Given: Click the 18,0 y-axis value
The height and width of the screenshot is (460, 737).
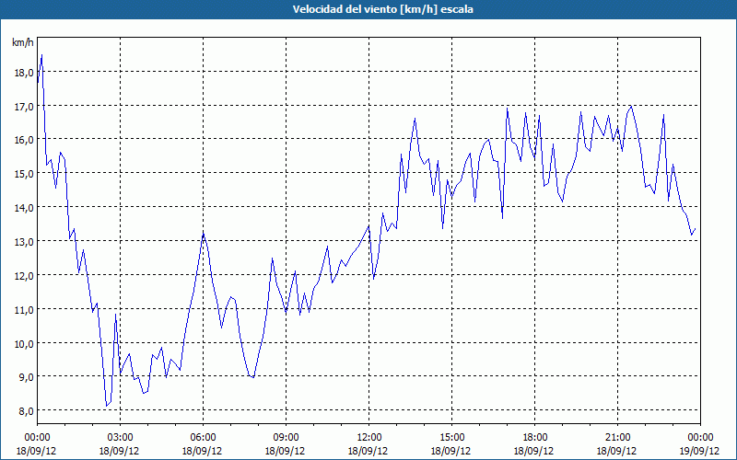Looking at the screenshot, I should pyautogui.click(x=24, y=73).
